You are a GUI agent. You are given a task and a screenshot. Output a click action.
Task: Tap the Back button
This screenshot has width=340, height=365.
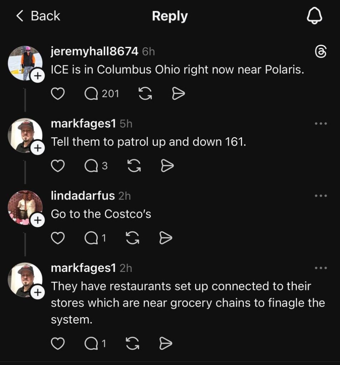(39, 16)
